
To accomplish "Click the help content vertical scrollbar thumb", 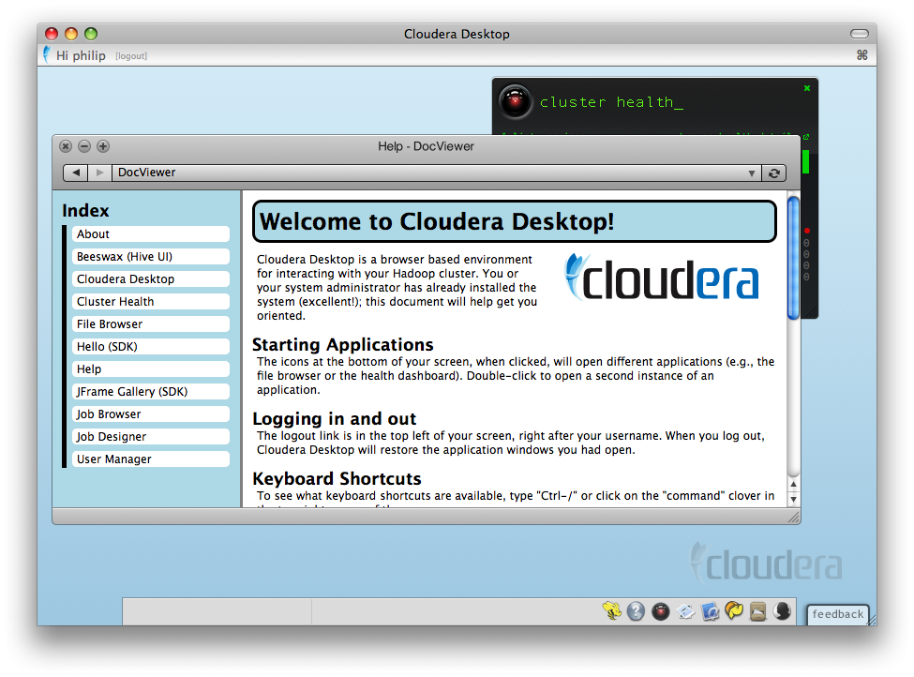I will [793, 258].
